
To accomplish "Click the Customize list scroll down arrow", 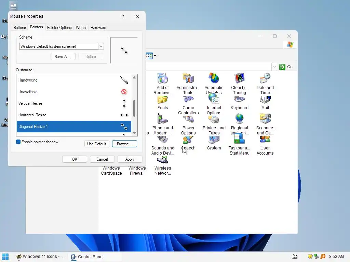I will click(x=134, y=133).
